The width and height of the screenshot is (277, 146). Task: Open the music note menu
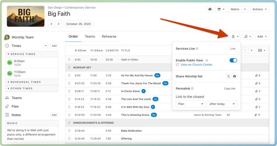tap(247, 36)
